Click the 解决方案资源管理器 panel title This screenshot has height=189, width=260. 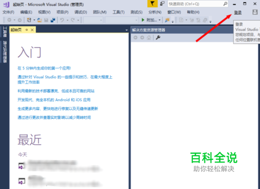click(x=149, y=30)
